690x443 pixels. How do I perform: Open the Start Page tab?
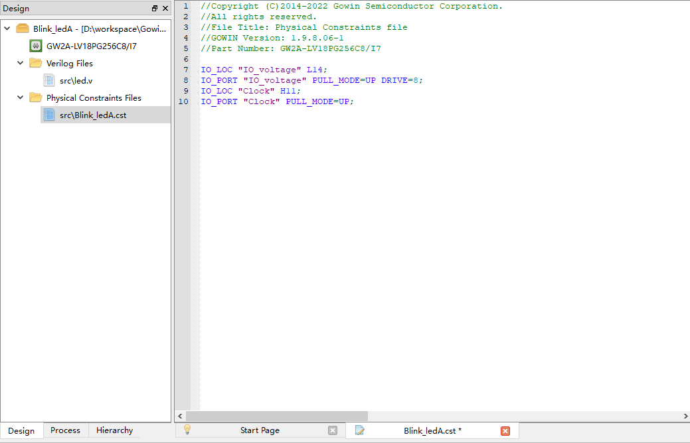coord(260,430)
